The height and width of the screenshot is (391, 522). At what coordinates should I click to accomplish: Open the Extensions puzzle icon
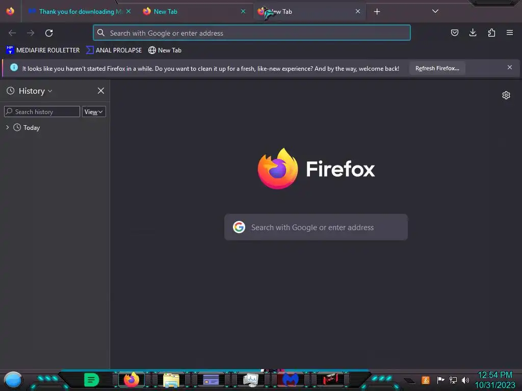[x=491, y=33]
